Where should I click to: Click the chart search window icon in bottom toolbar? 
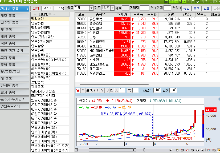click(209, 150)
